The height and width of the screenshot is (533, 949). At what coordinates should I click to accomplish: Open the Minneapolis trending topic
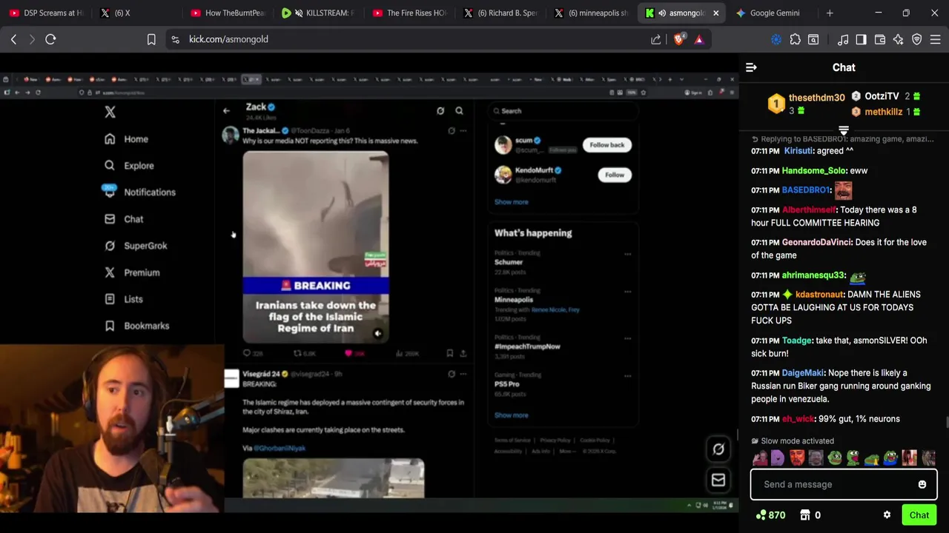[x=514, y=300]
